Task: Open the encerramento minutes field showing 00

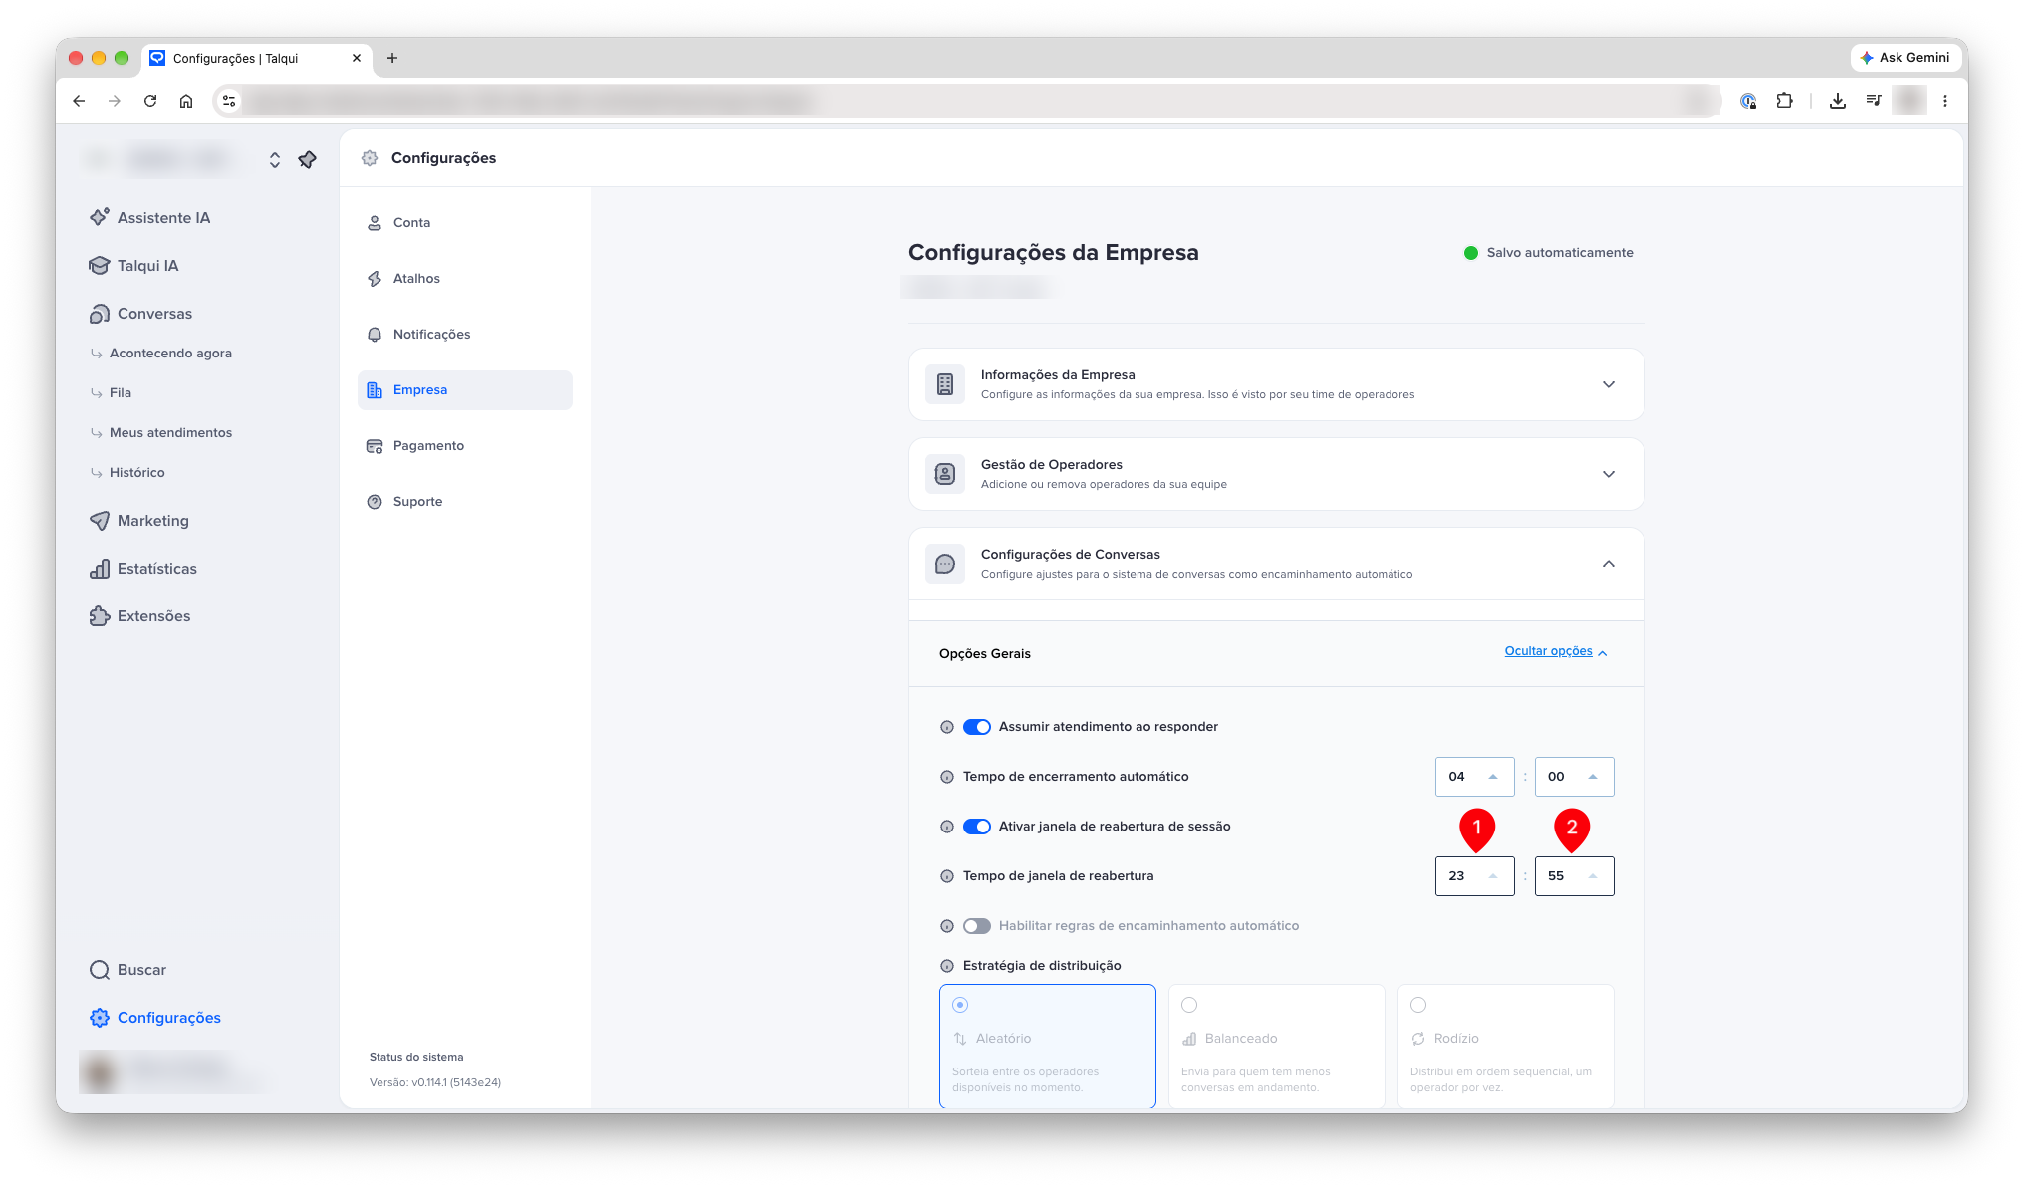Action: (1574, 777)
